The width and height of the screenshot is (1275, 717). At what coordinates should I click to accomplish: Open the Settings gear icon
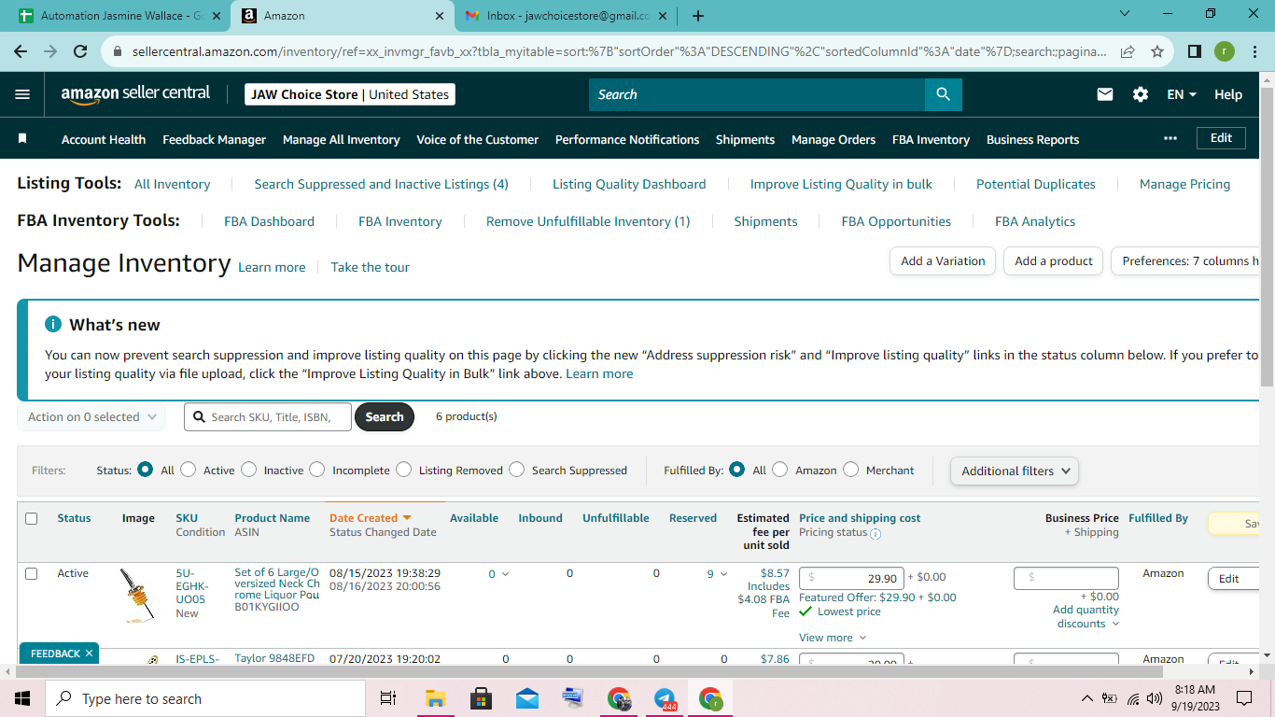[x=1140, y=94]
